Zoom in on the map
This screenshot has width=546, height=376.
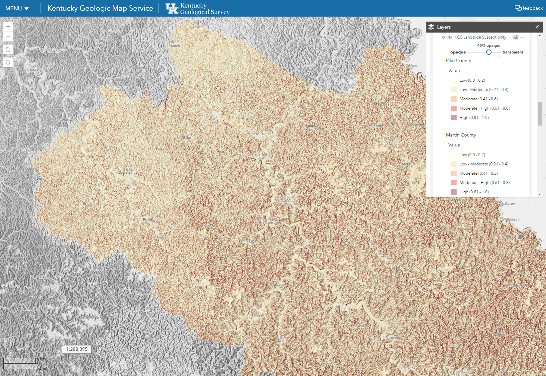(8, 27)
